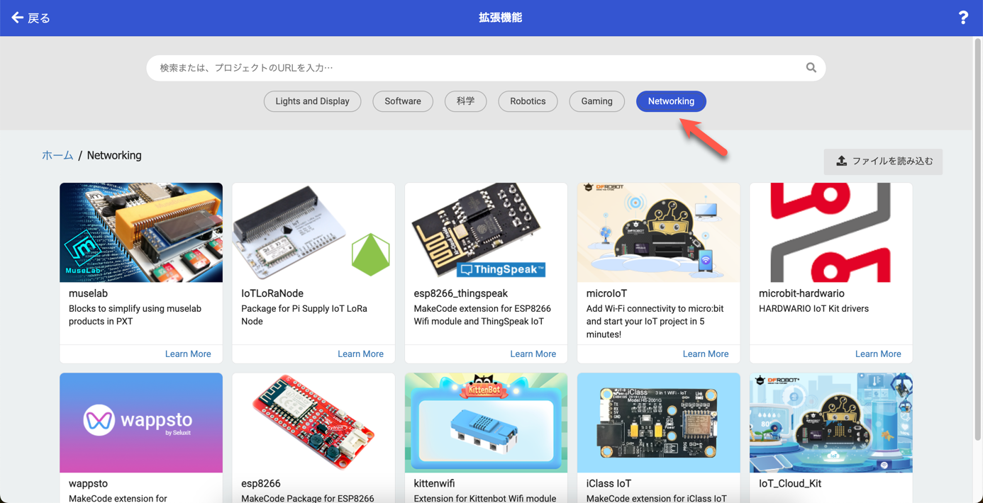The image size is (983, 503).
Task: Click the kittenwifi KittenBot image
Action: (x=486, y=423)
